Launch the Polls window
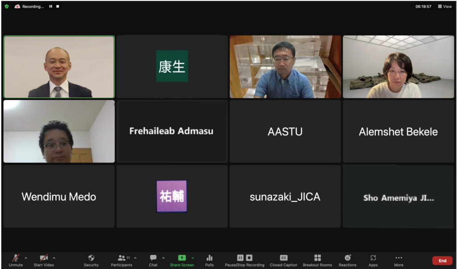The height and width of the screenshot is (269, 457). click(x=209, y=258)
